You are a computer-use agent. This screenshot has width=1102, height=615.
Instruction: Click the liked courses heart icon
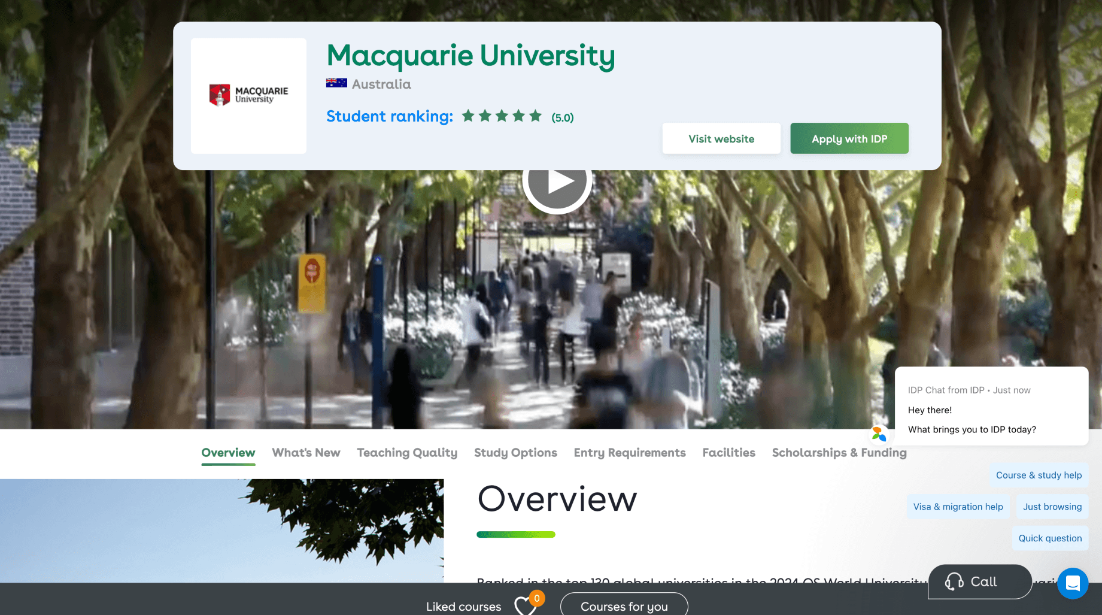(526, 605)
